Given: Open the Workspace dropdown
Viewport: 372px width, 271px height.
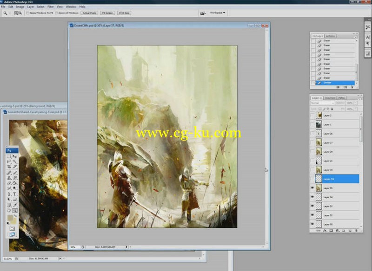Looking at the screenshot, I should (x=218, y=13).
